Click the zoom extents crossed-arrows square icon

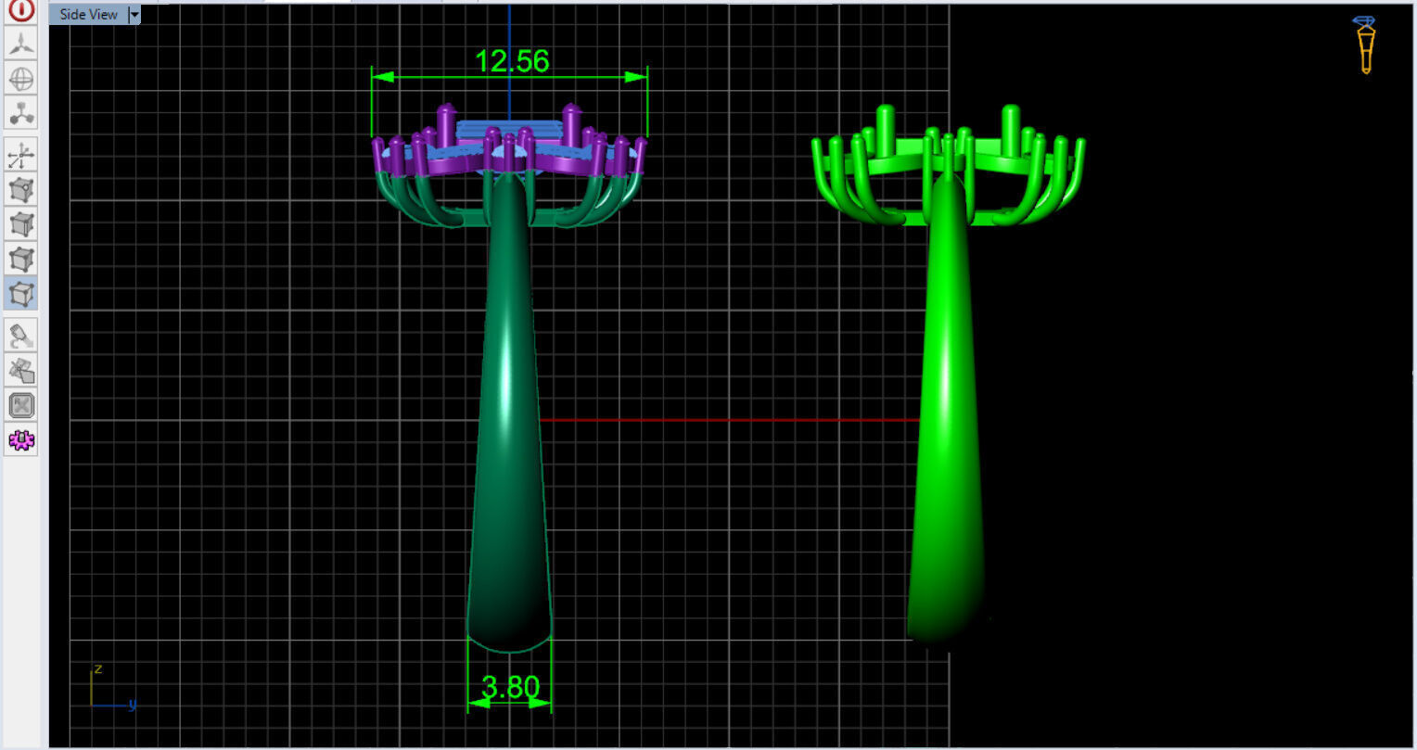point(21,405)
